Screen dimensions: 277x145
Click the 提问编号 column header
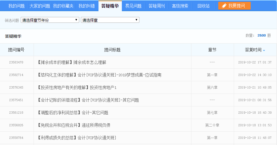click(x=16, y=50)
